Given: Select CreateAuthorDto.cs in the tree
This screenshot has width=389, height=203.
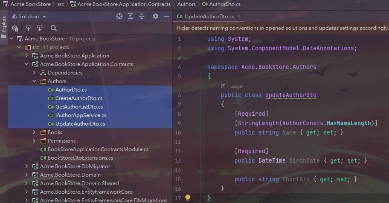Looking at the screenshot, I should (78, 98).
